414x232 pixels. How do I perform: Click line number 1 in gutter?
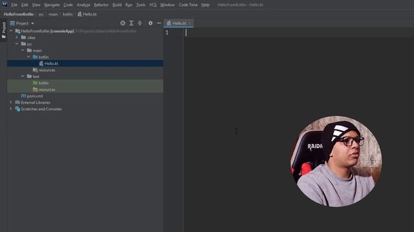click(x=167, y=32)
